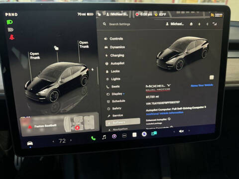Select the highlighted Software menu item
Image resolution: width=239 pixels, height=179 pixels.
[x=123, y=122]
